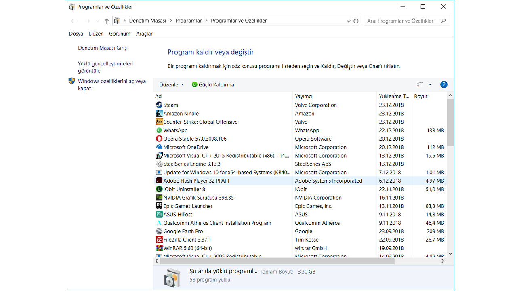Image resolution: width=517 pixels, height=291 pixels.
Task: Open the Düzen menu
Action: coord(96,34)
